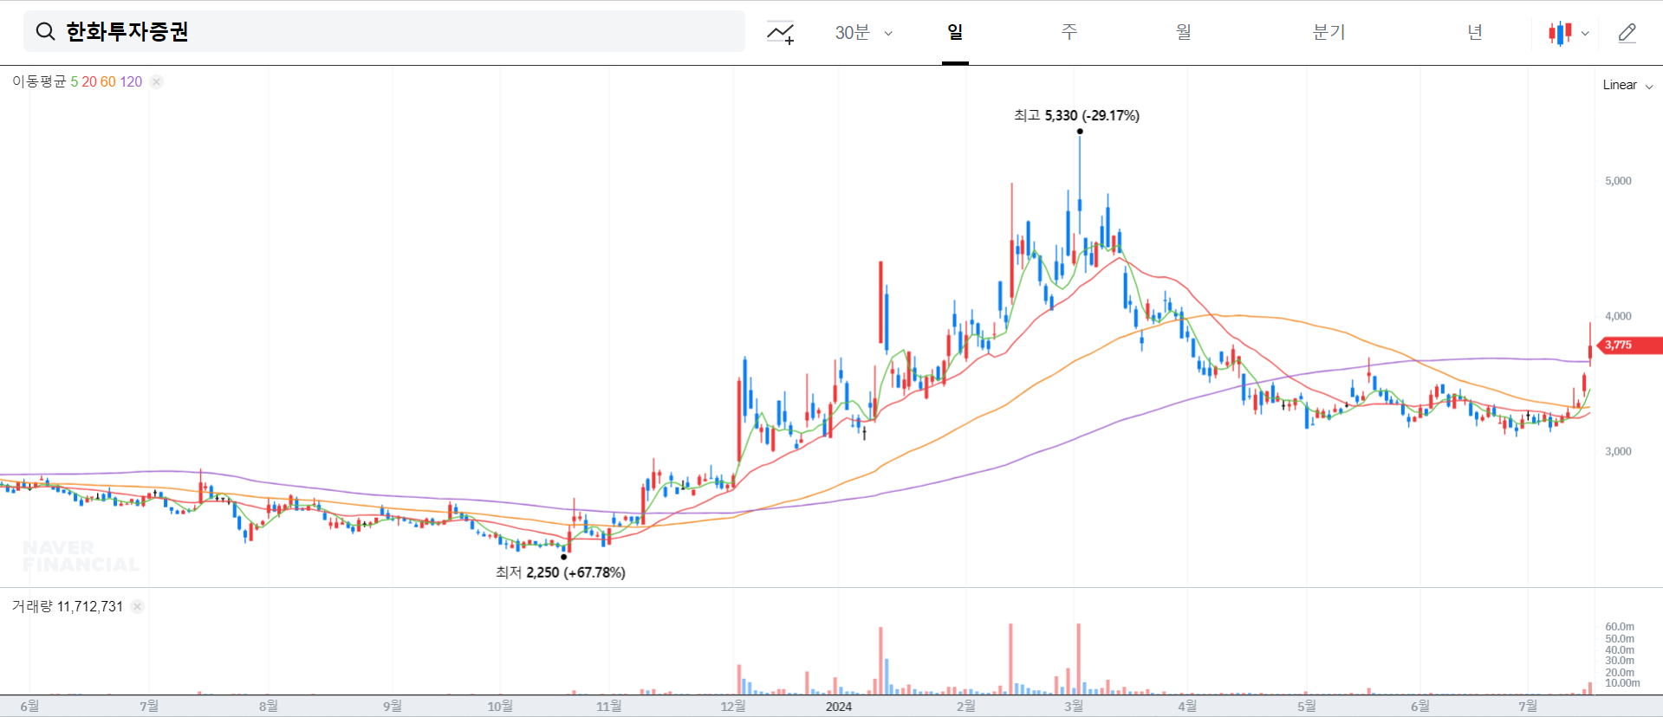The height and width of the screenshot is (717, 1663).
Task: Click the 3,775 current price tag
Action: (x=1629, y=345)
